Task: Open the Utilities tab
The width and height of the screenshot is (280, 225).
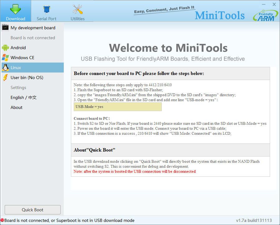Action: (x=77, y=11)
